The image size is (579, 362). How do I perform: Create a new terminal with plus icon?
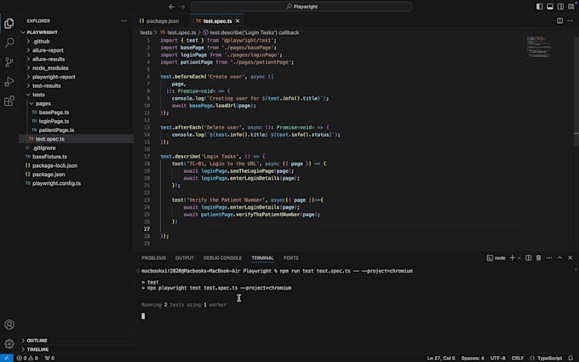pos(513,258)
